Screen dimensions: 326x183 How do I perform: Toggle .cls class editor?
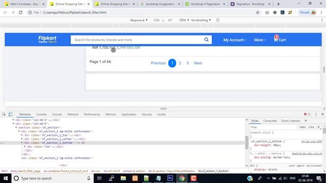tap(311, 127)
